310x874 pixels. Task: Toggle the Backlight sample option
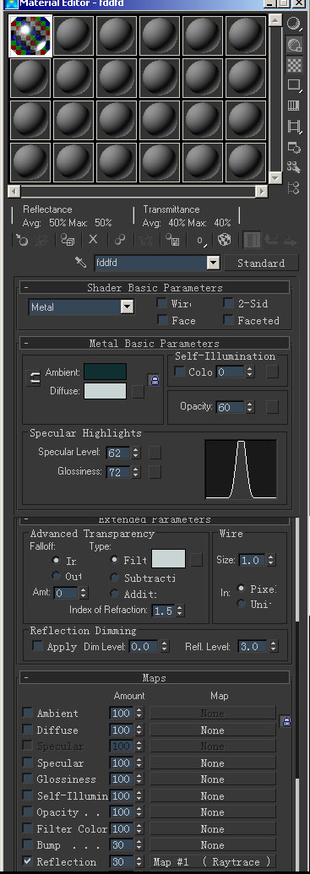point(294,44)
